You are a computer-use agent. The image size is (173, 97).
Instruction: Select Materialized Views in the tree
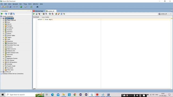(12, 43)
